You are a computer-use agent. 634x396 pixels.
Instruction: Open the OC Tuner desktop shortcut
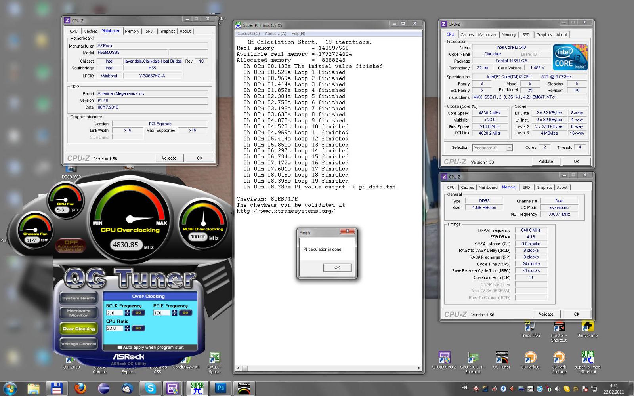click(502, 360)
